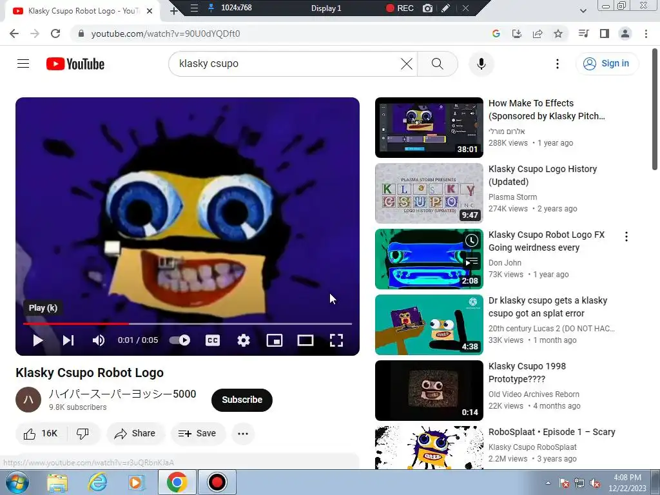The height and width of the screenshot is (495, 660).
Task: Clear the search query with X
Action: click(x=407, y=64)
